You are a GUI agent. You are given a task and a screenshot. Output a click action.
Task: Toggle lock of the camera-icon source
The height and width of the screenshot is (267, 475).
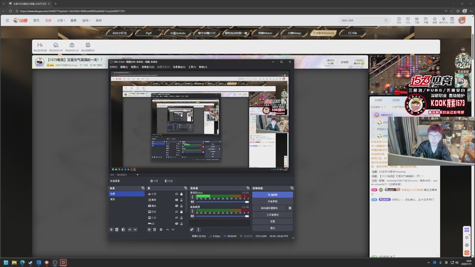182,206
